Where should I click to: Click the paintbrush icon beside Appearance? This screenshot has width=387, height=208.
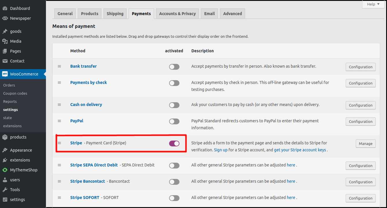coord(5,150)
